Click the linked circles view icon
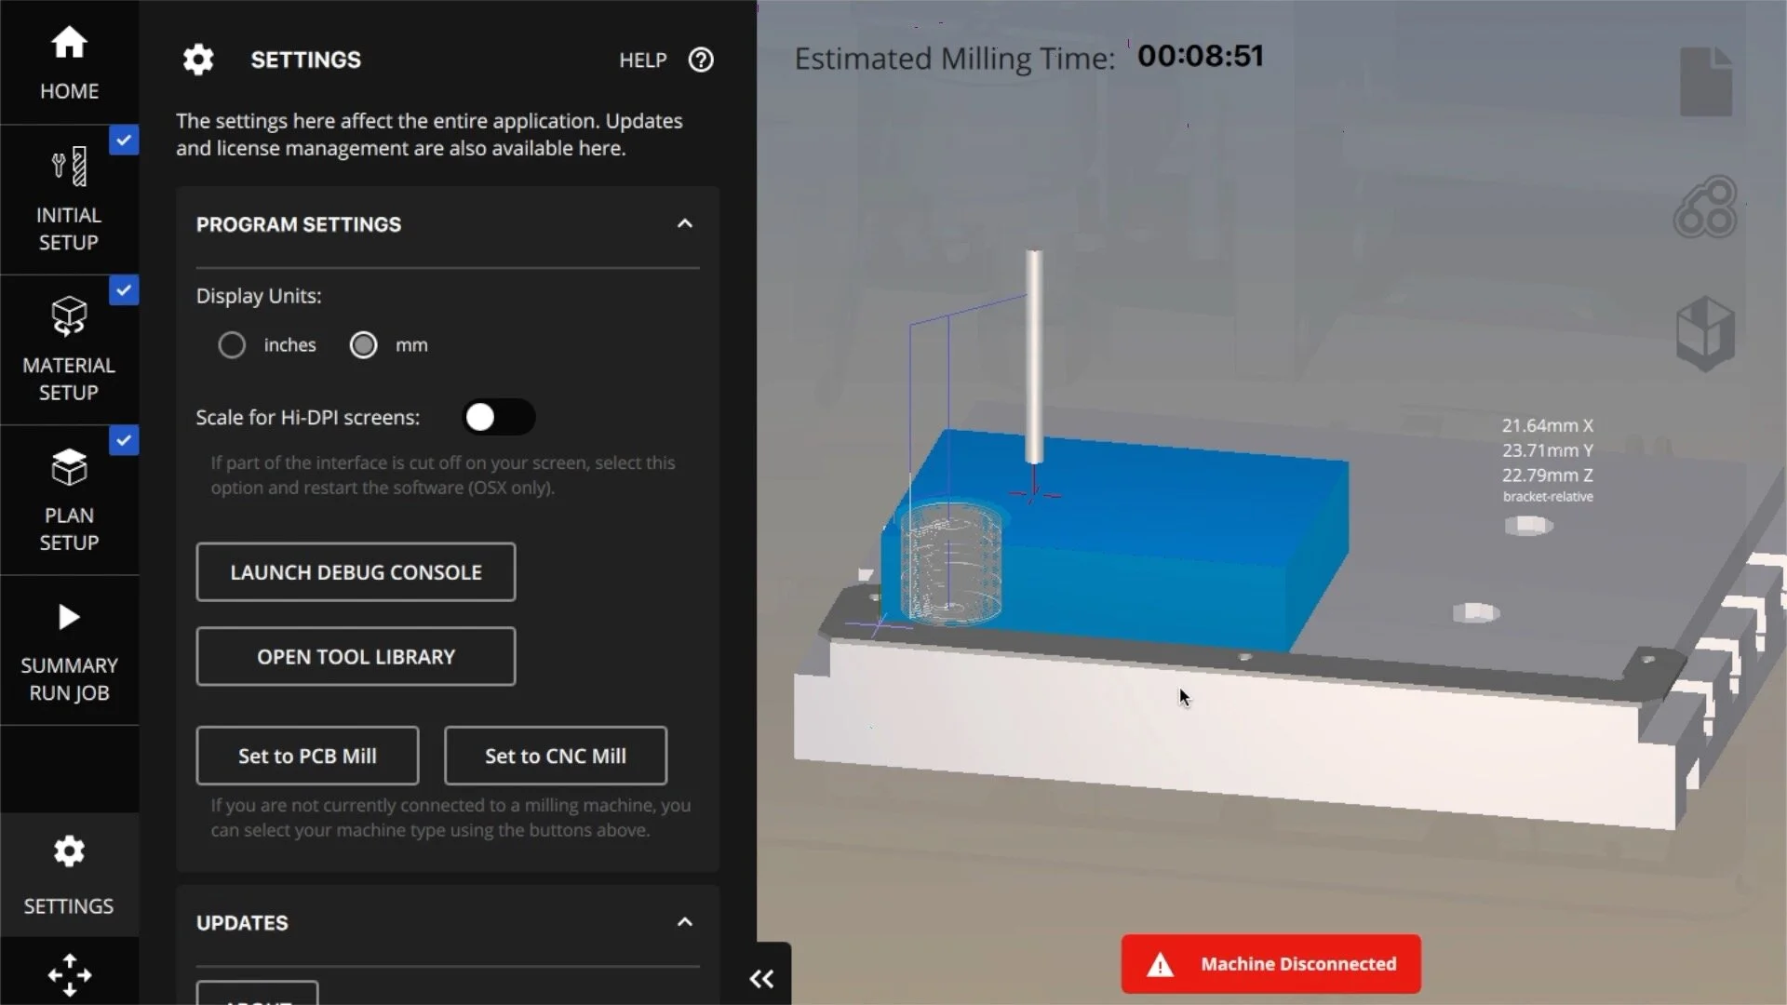1787x1005 pixels. pos(1705,208)
